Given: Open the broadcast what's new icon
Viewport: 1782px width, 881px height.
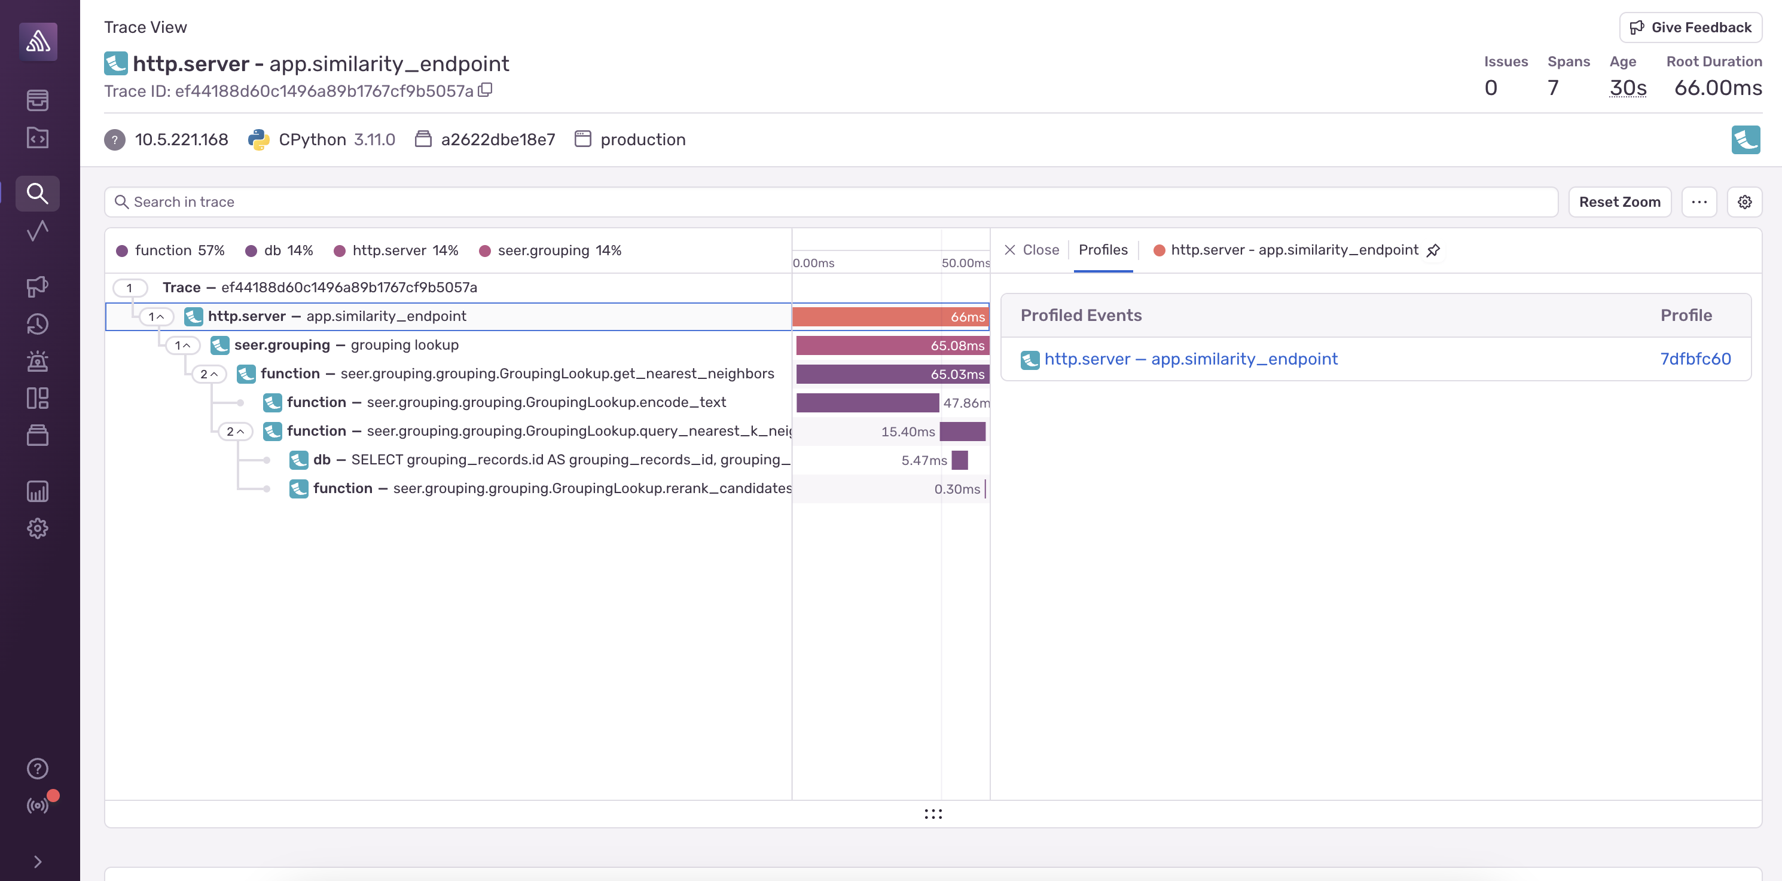Looking at the screenshot, I should (x=37, y=806).
